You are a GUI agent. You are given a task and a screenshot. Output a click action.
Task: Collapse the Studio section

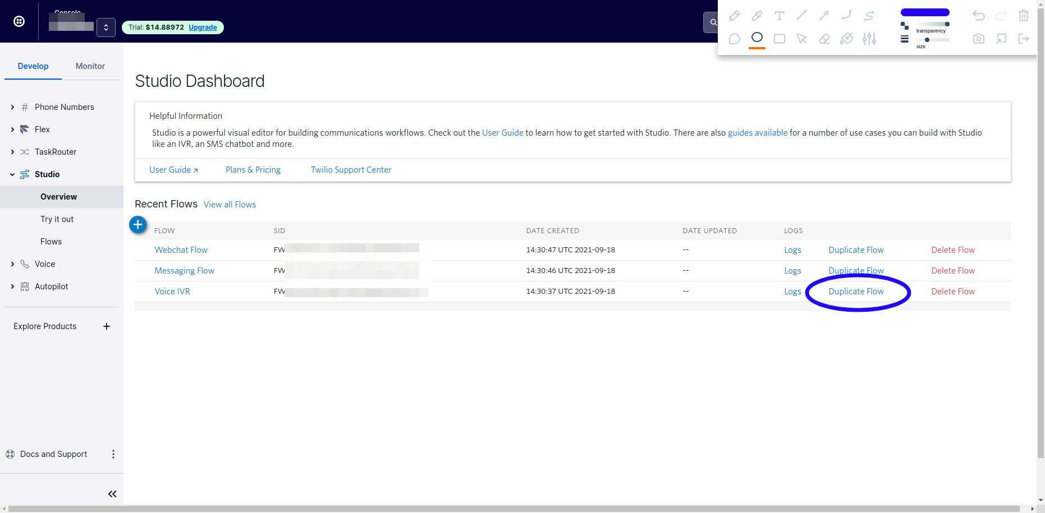[x=12, y=174]
